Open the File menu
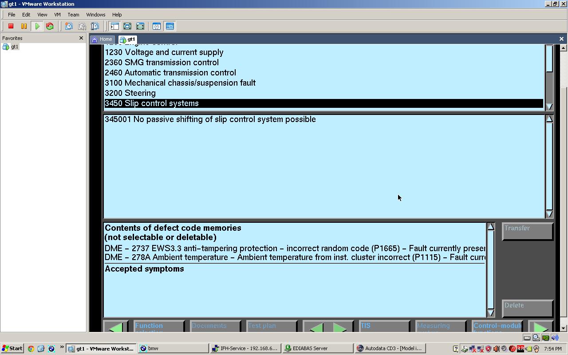Viewport: 568px width, 355px height. (12, 15)
